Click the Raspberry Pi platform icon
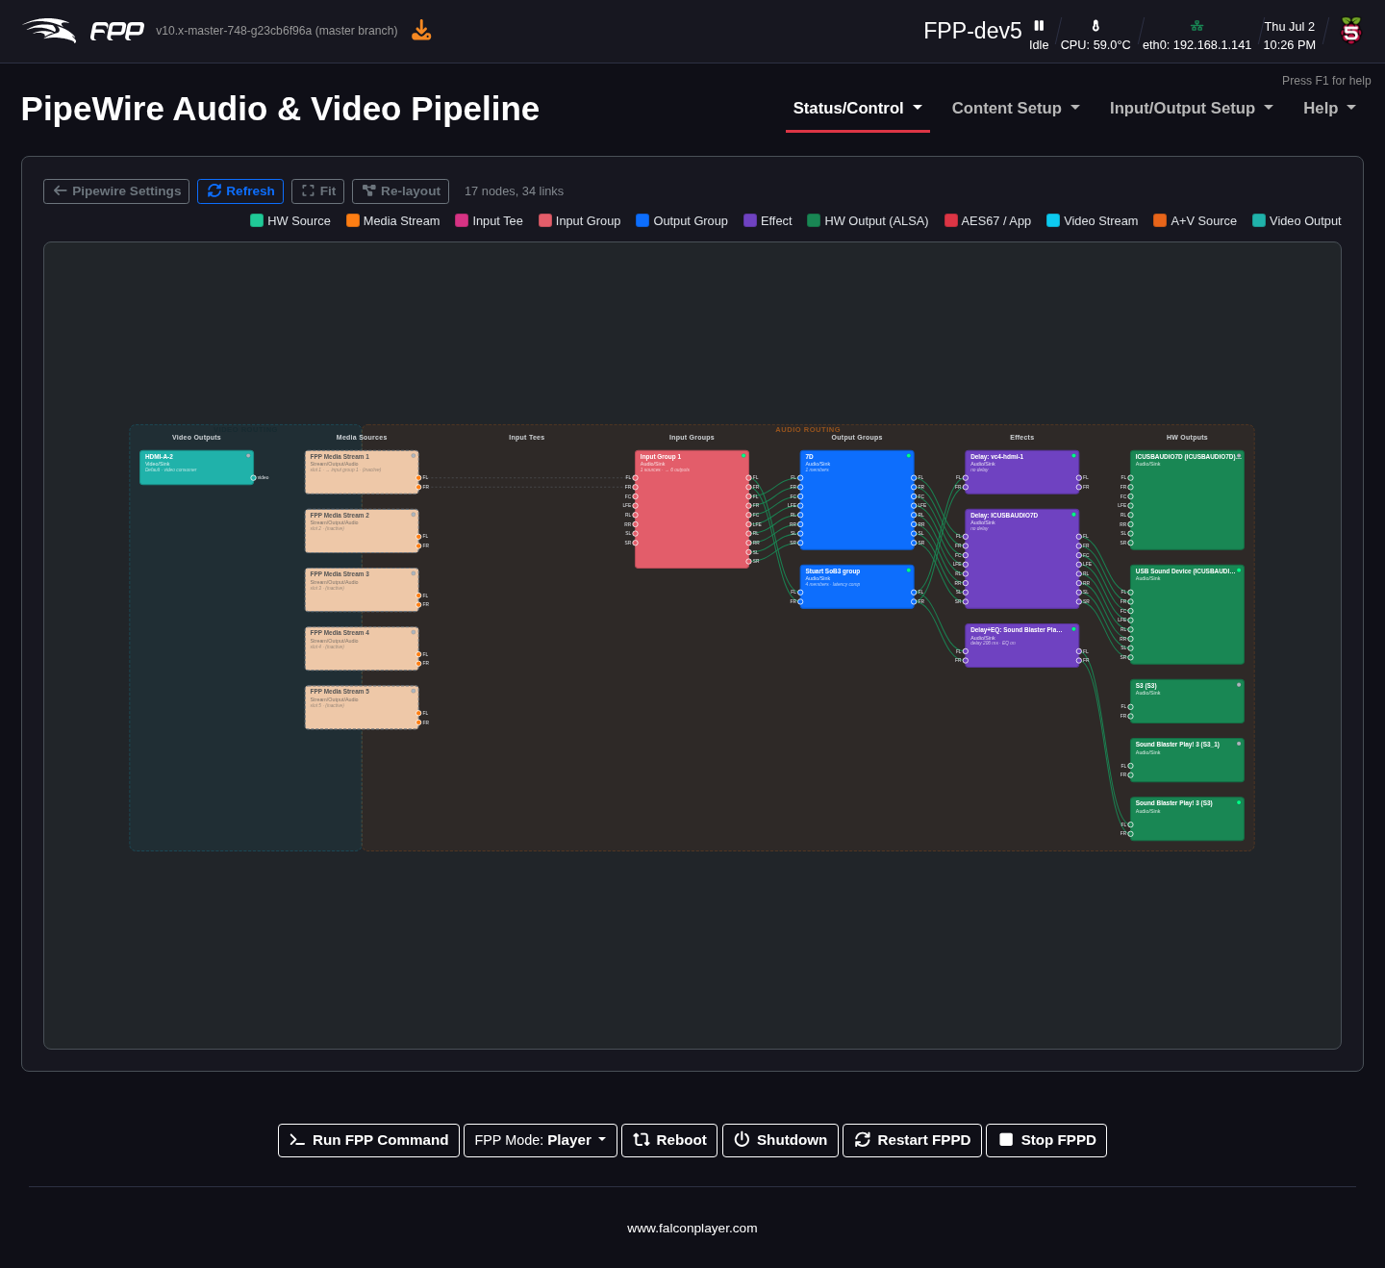 pyautogui.click(x=1351, y=31)
